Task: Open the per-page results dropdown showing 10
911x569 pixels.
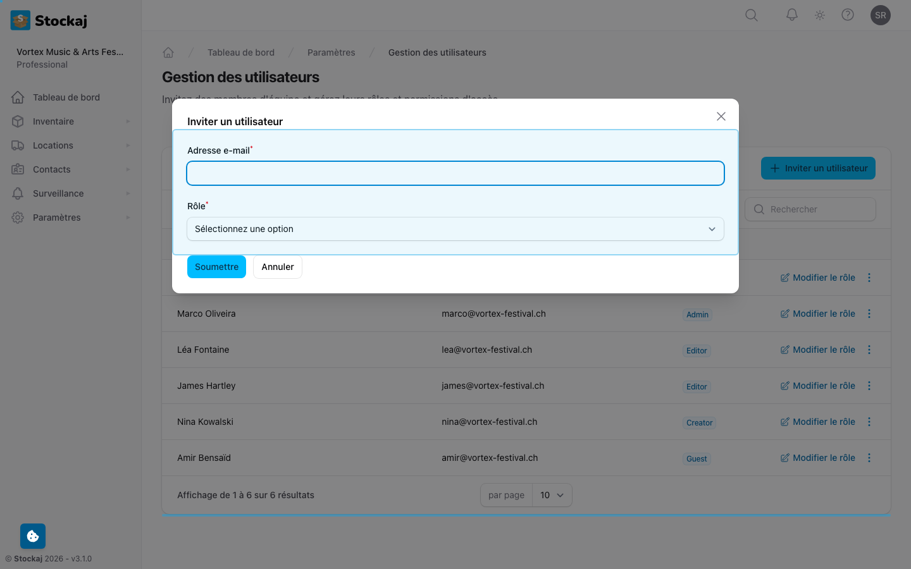Action: click(552, 495)
